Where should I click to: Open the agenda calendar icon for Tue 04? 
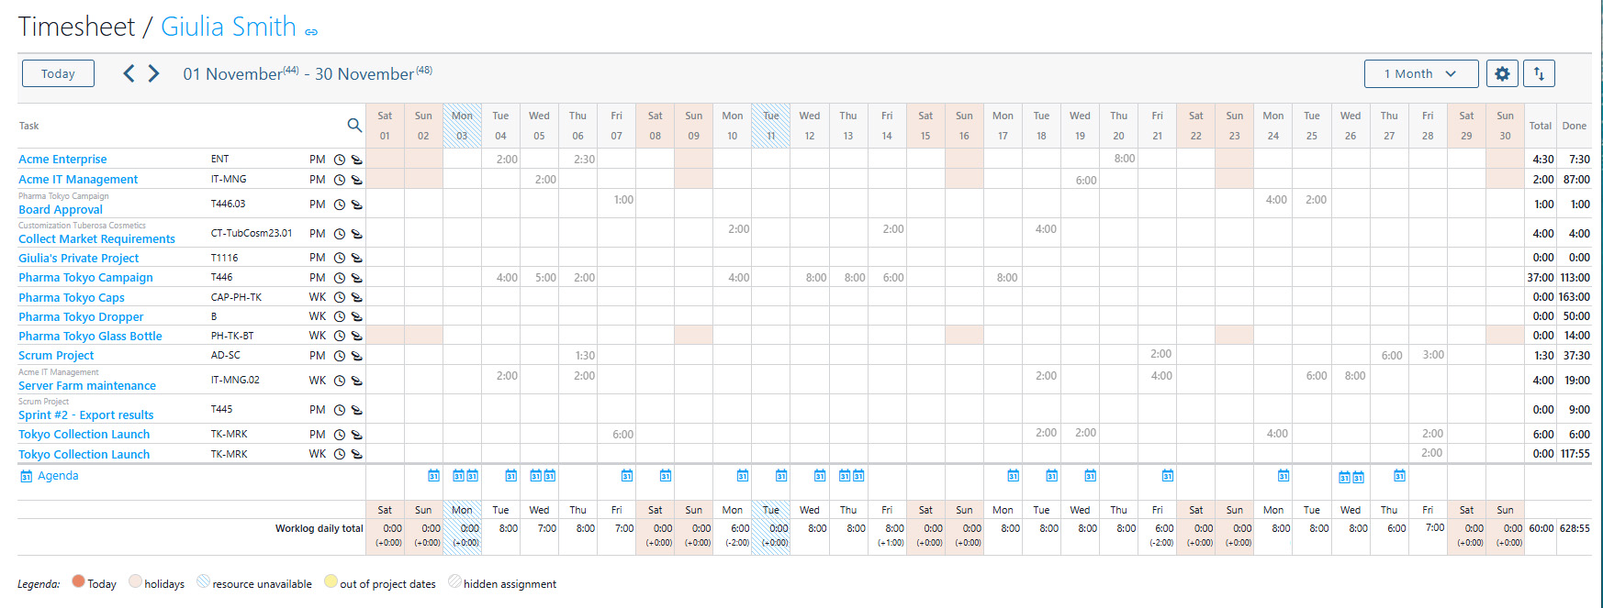[x=510, y=475]
